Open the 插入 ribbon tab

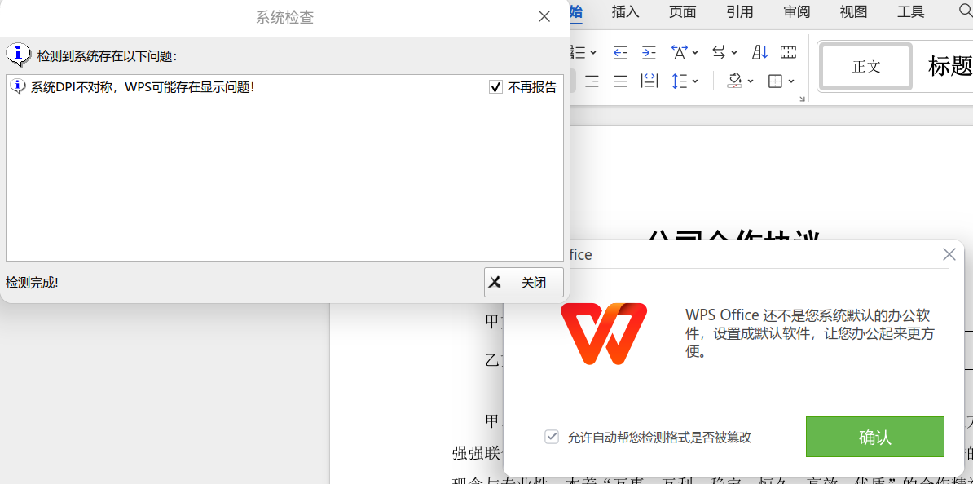point(626,11)
